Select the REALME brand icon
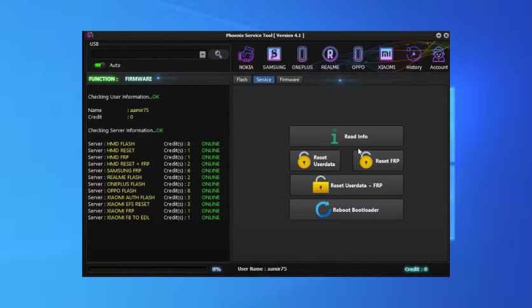Viewport: 532px width, 308px height. tap(330, 58)
